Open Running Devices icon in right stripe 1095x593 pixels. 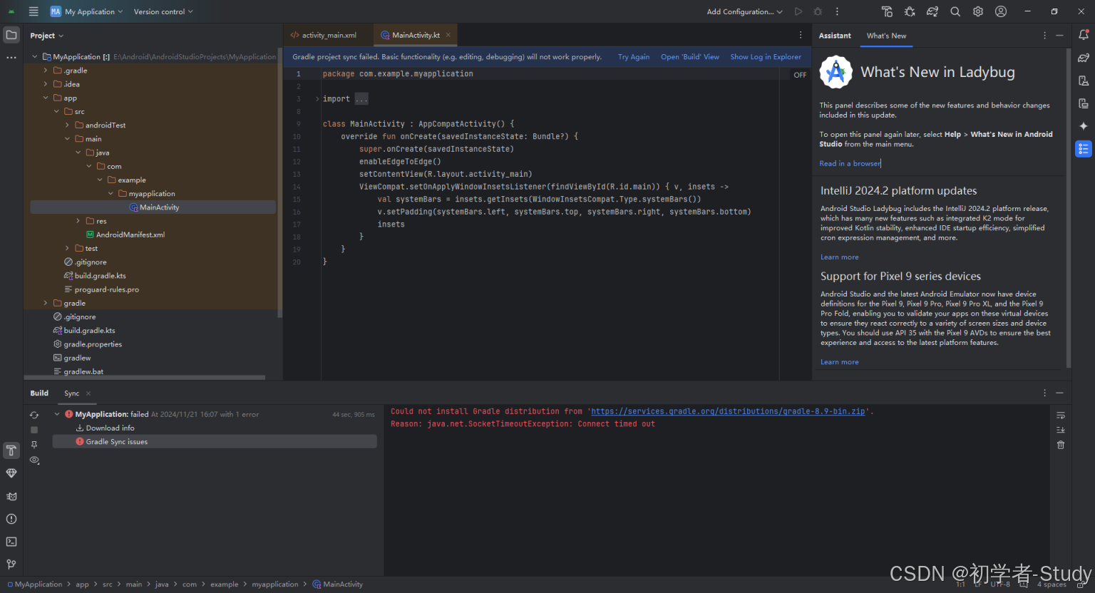coord(1084,103)
